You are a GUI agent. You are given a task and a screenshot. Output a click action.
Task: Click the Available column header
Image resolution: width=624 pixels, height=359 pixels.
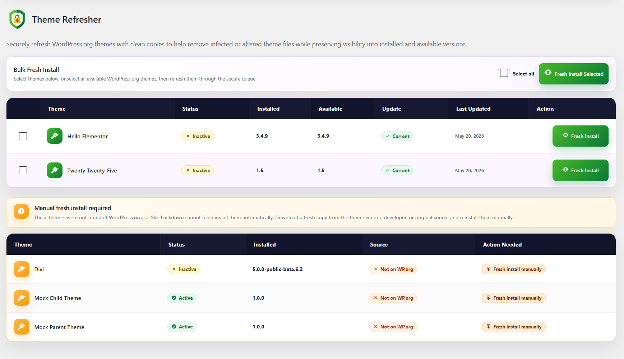tap(331, 109)
